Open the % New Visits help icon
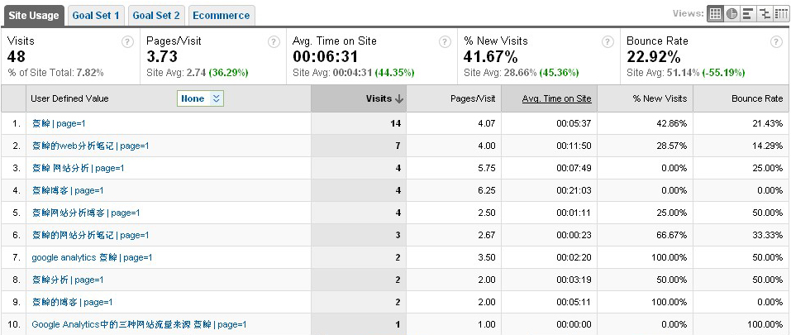The height and width of the screenshot is (335, 791). coord(608,41)
